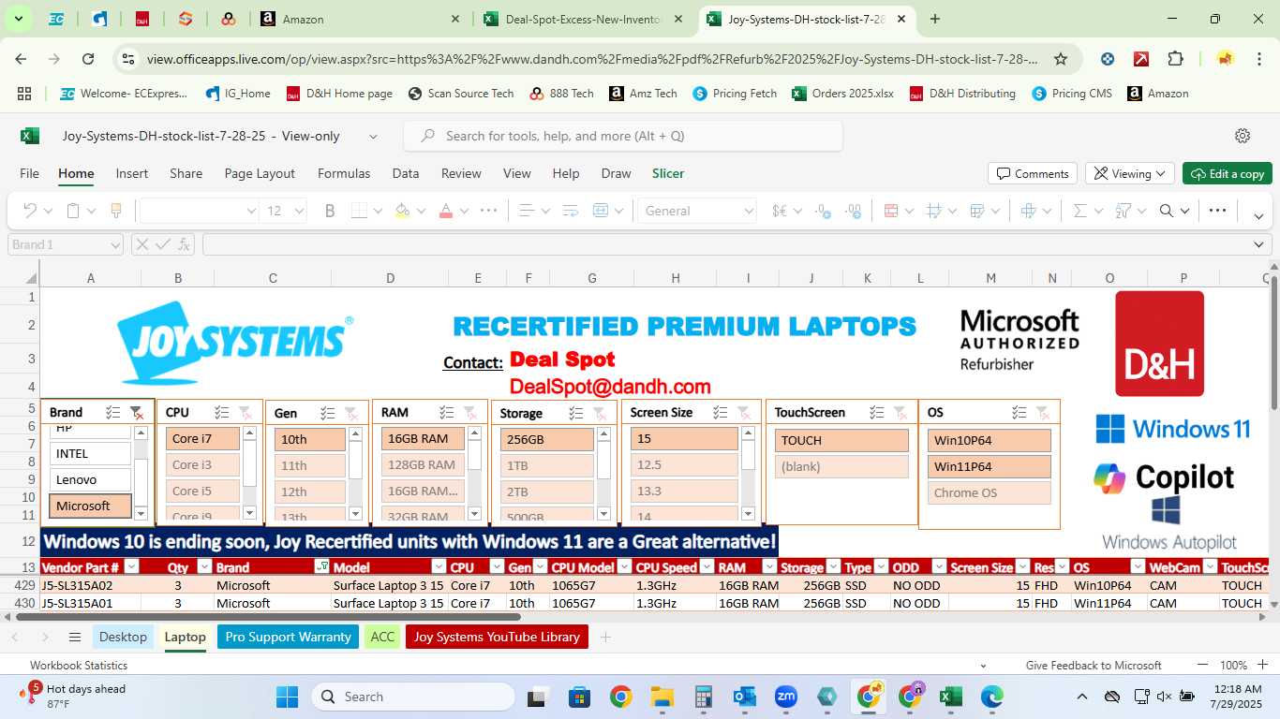Click the fill color bucket icon
This screenshot has width=1280, height=719.
point(403,211)
